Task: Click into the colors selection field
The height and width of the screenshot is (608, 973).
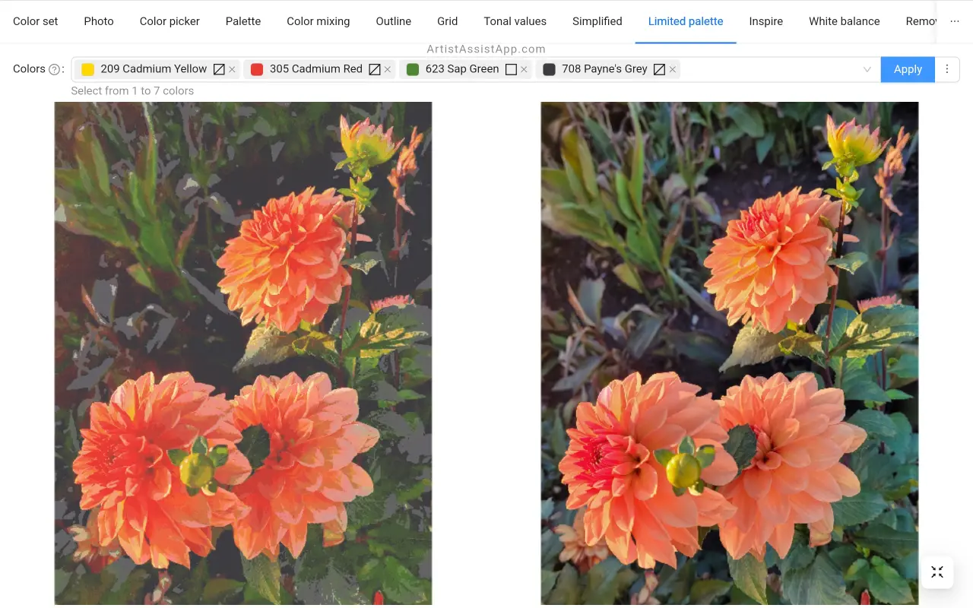Action: pyautogui.click(x=476, y=69)
